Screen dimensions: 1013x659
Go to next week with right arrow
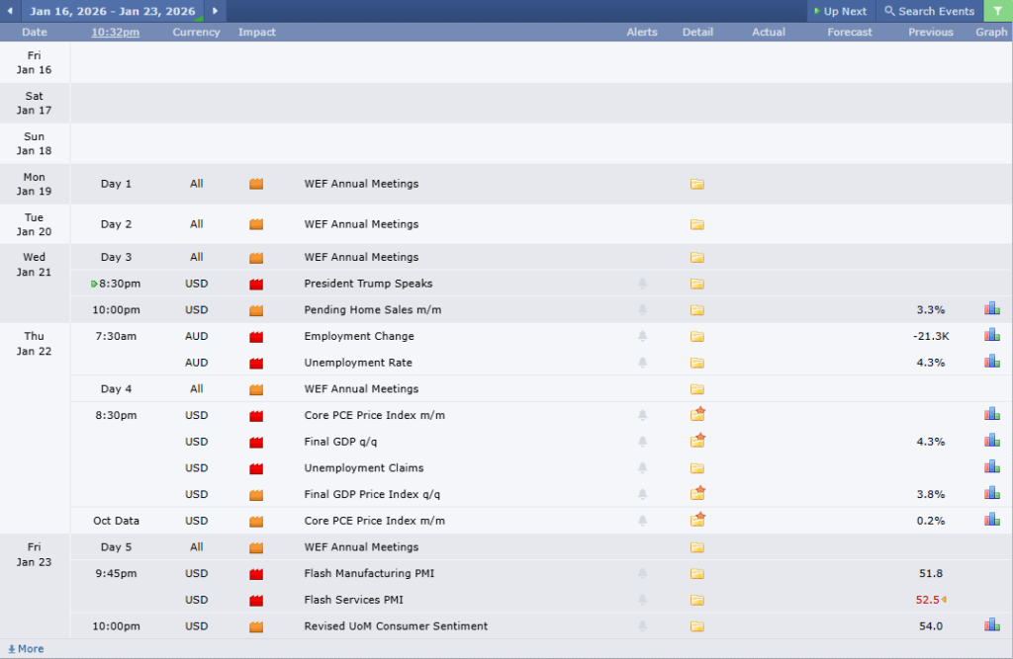tap(215, 11)
